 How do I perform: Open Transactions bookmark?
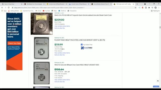pos(72,11)
